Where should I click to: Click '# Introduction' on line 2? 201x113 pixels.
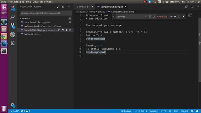click(x=96, y=19)
